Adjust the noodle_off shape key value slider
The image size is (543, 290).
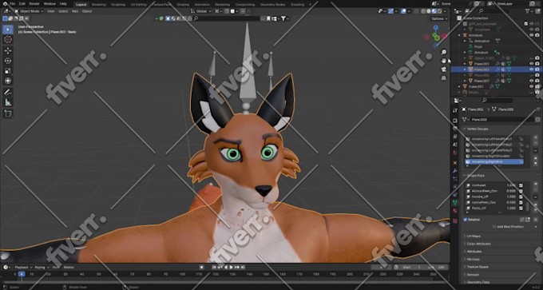click(x=512, y=197)
